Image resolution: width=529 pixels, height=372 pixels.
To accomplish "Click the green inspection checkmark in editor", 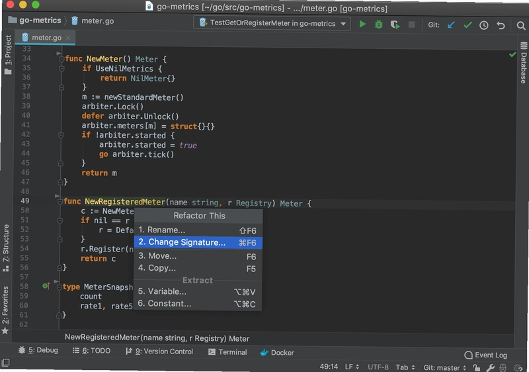I will coord(512,54).
